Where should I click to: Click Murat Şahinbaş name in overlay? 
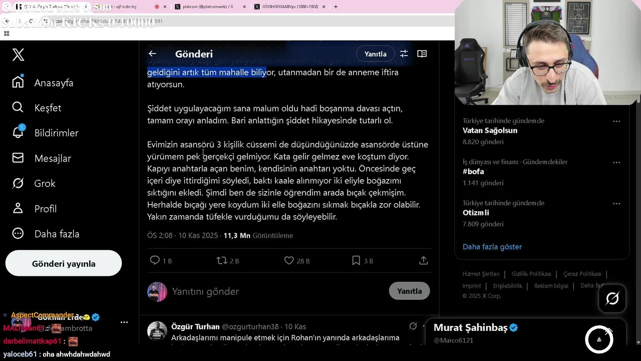pyautogui.click(x=471, y=328)
